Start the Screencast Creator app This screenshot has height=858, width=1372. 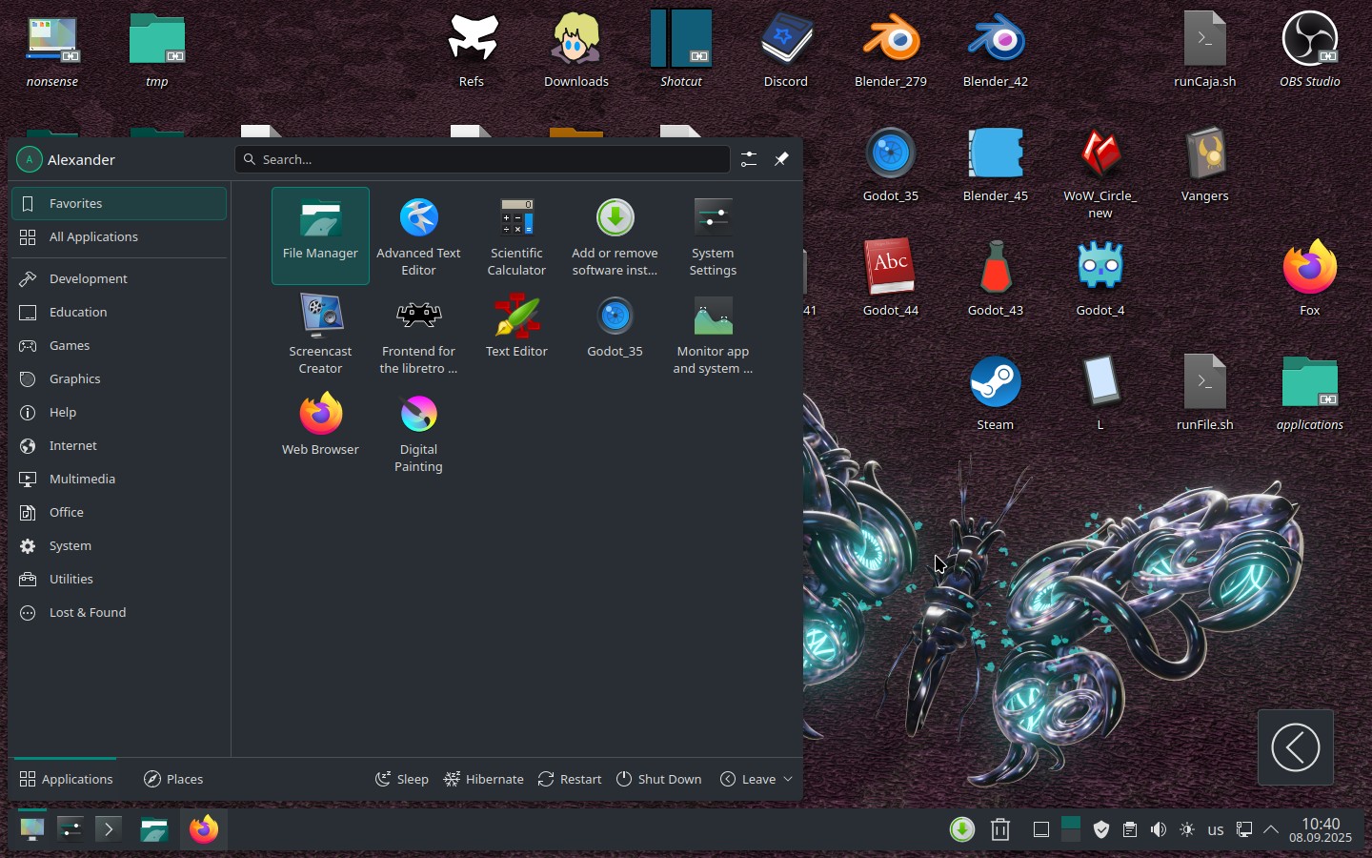coord(320,334)
